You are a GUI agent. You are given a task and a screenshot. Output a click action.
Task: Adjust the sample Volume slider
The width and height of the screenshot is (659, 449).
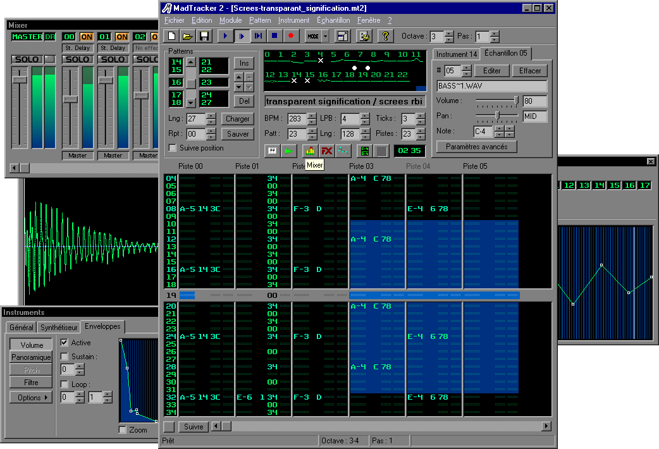click(x=516, y=101)
